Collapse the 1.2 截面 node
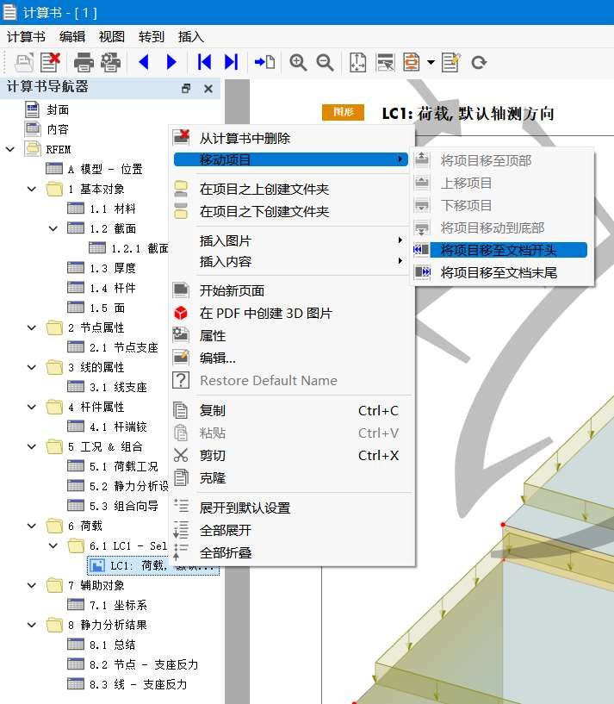 click(x=53, y=228)
